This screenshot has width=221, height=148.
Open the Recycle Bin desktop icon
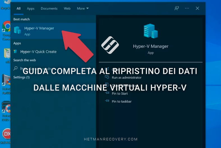(5, 5)
